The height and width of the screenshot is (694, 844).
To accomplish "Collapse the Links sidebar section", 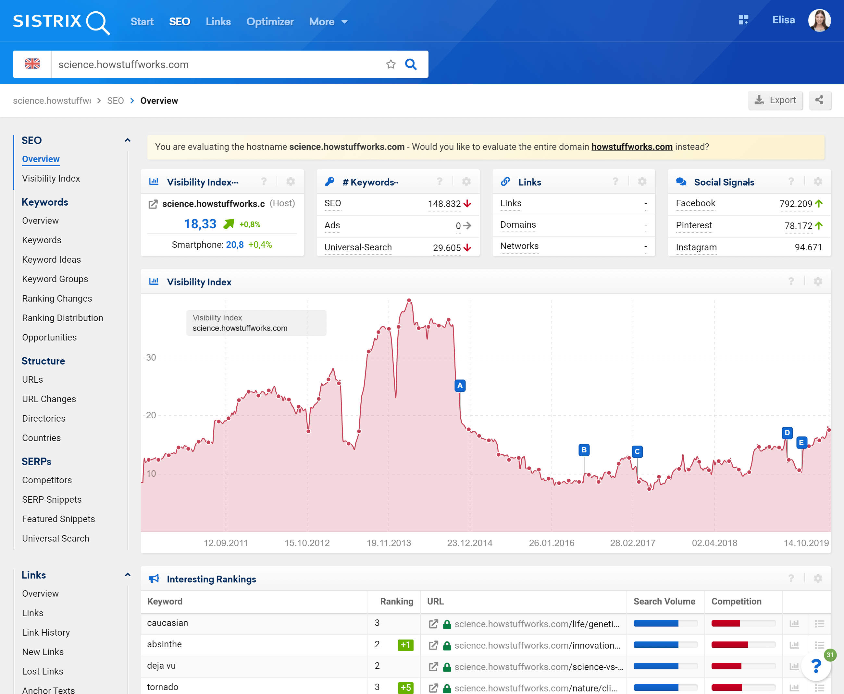I will pyautogui.click(x=128, y=575).
